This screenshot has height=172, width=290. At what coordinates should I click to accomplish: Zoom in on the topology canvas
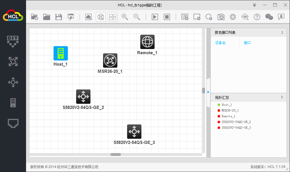(125, 17)
